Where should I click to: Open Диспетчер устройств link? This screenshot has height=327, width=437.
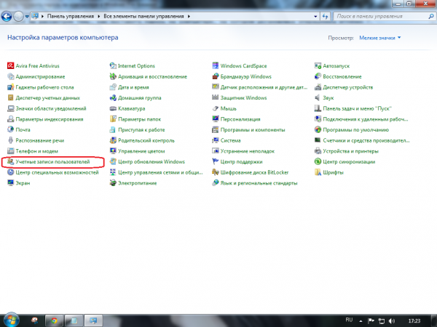(348, 87)
